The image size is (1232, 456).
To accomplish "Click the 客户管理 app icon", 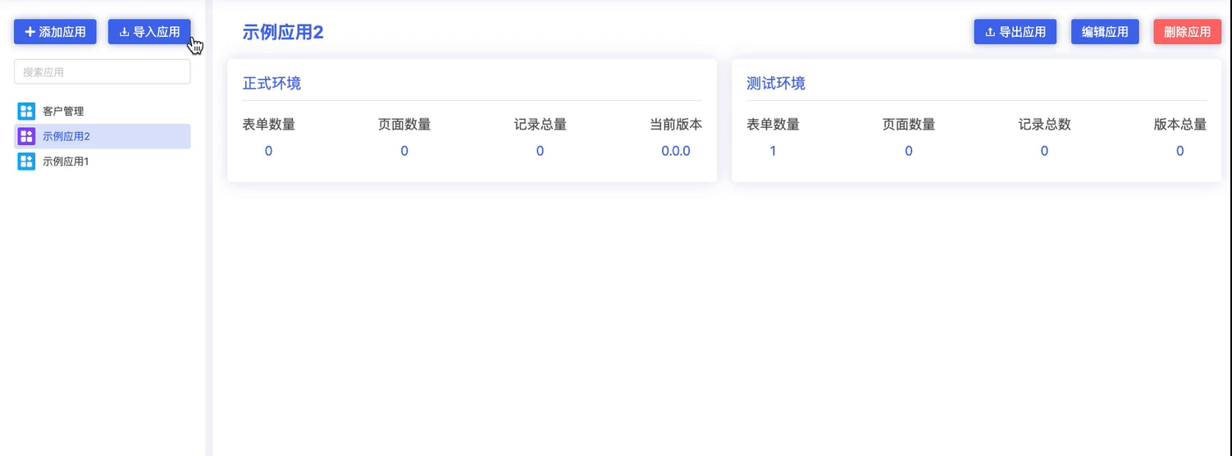I will 26,112.
